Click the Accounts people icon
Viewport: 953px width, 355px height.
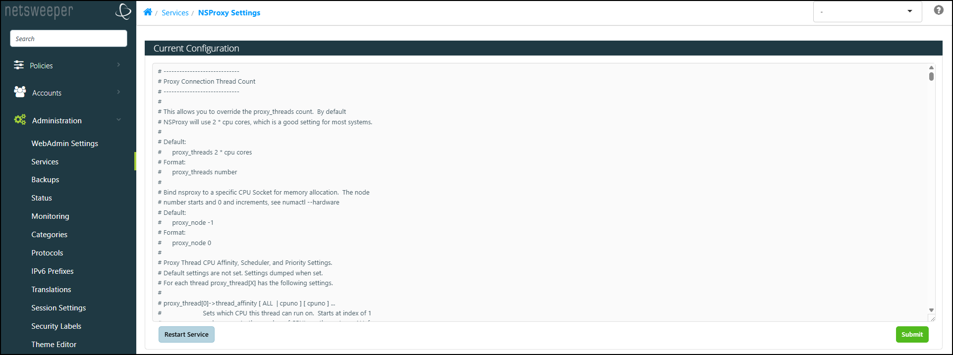[x=20, y=92]
